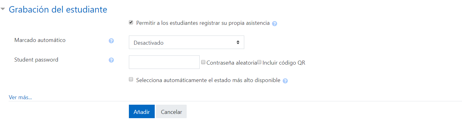Image resolution: width=462 pixels, height=120 pixels.
Task: Open the Marcado automático help icon
Action: 111,41
